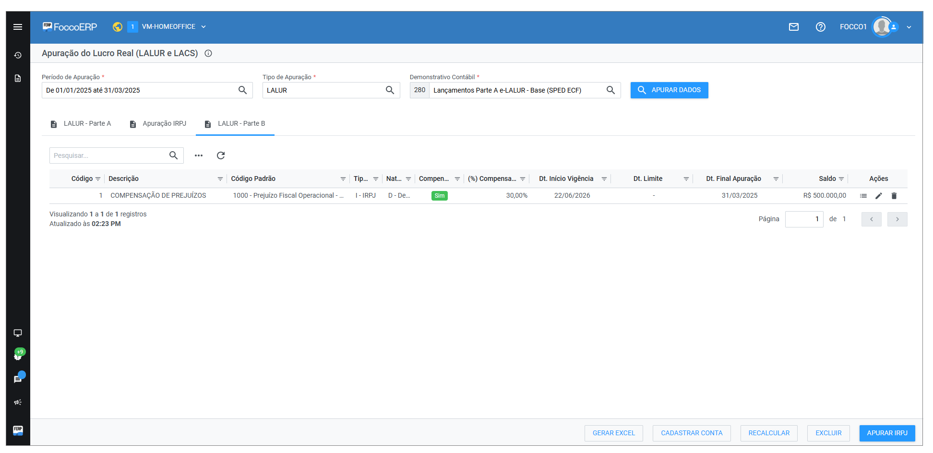Click the R$ 500.000,00 saldo cell
The image size is (933, 453).
point(825,196)
